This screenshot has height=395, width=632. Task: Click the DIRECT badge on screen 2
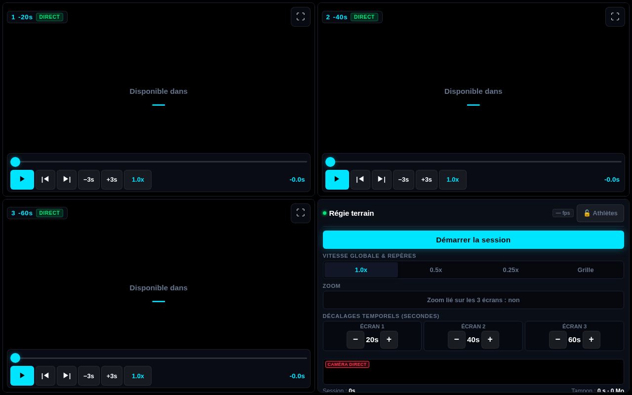364,17
